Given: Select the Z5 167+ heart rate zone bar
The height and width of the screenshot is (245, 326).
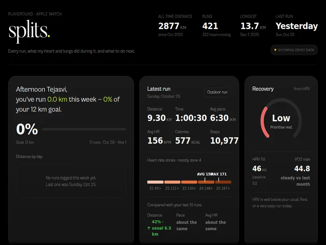Looking at the screenshot, I should click(223, 182).
